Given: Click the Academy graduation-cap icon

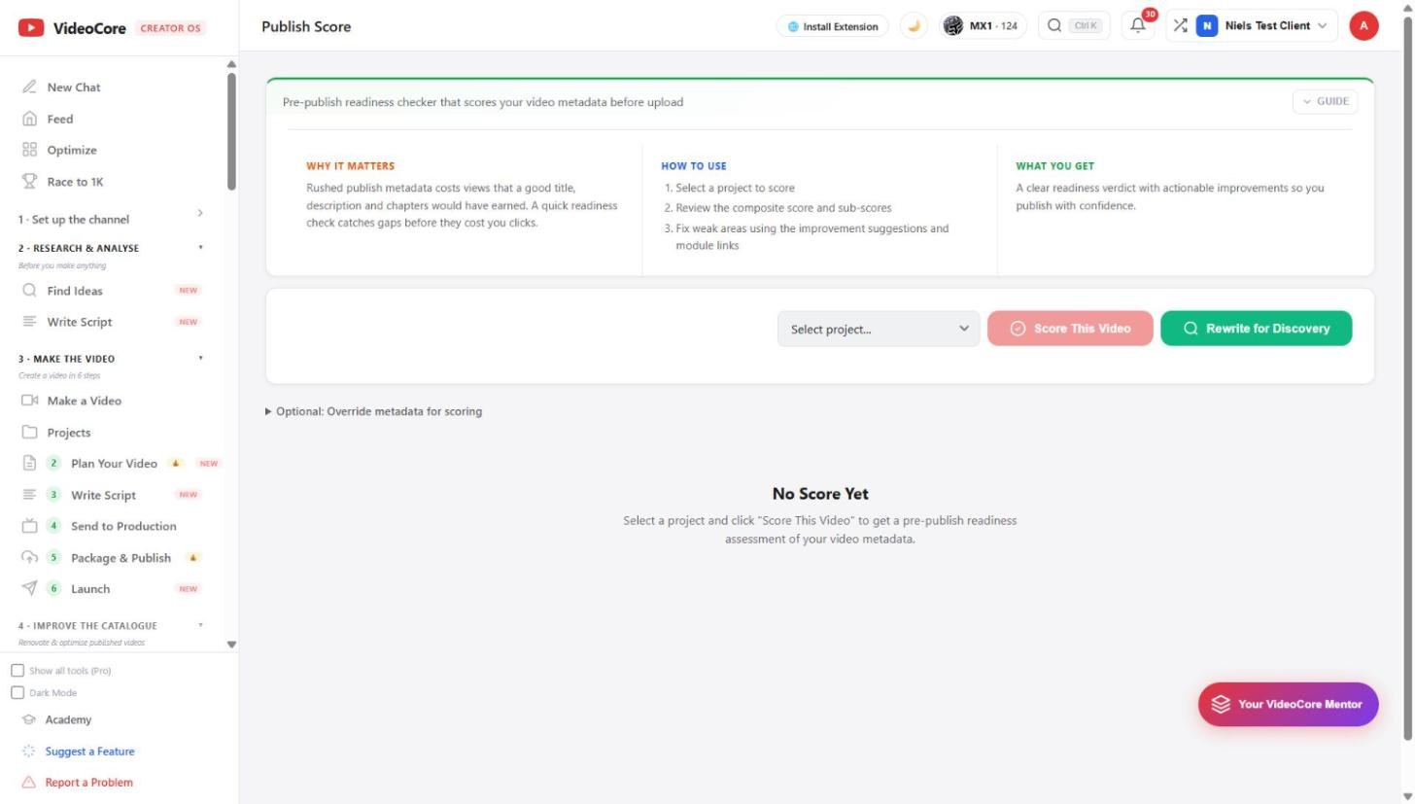Looking at the screenshot, I should point(29,720).
